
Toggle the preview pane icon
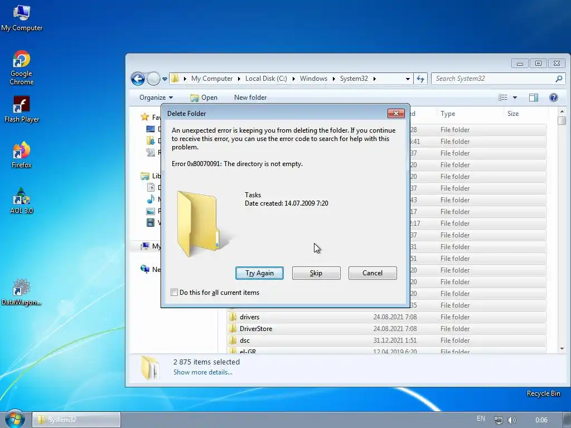pos(534,98)
